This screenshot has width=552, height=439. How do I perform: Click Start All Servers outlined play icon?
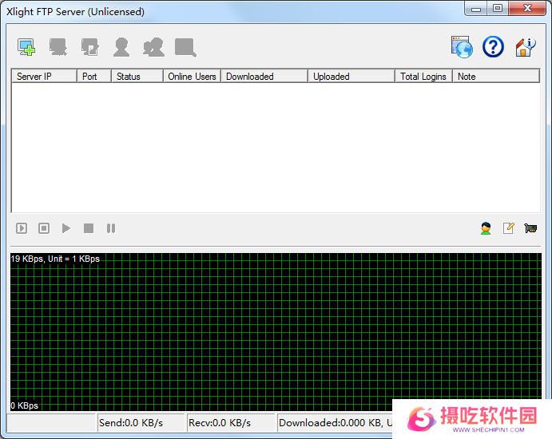pos(22,228)
